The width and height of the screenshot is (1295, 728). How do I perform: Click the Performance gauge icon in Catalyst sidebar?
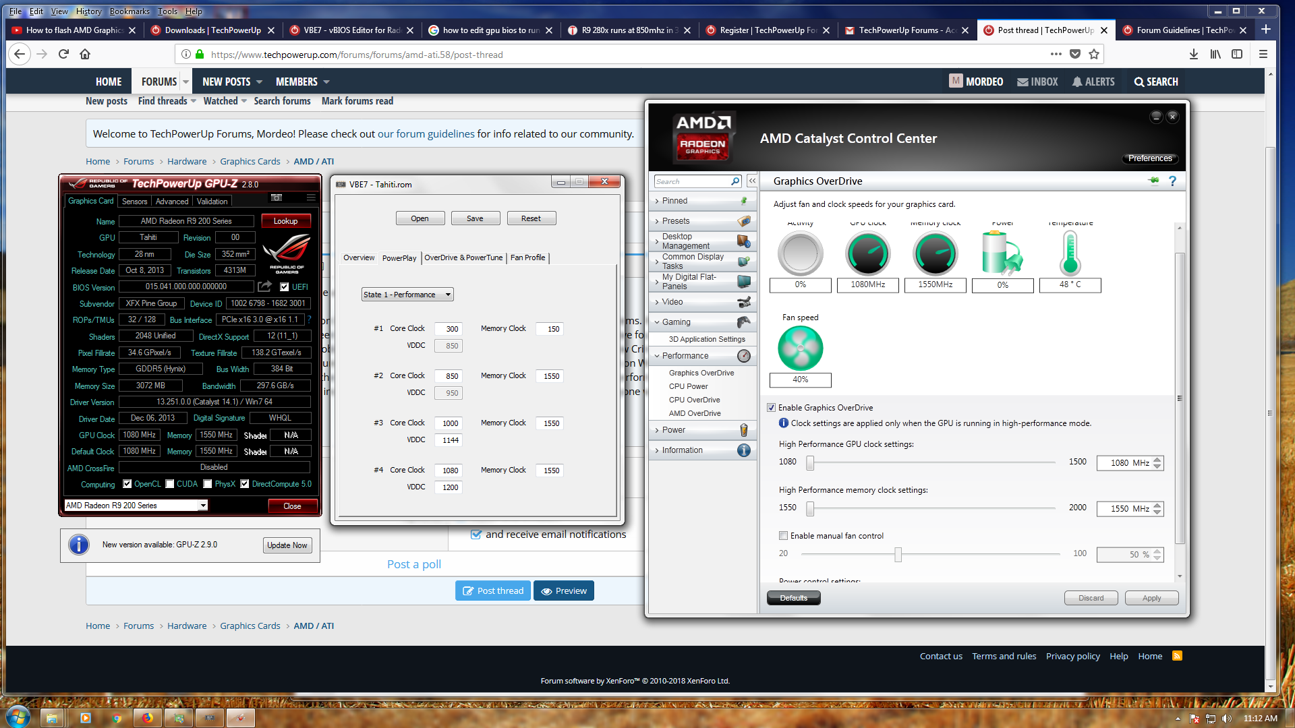click(x=744, y=356)
